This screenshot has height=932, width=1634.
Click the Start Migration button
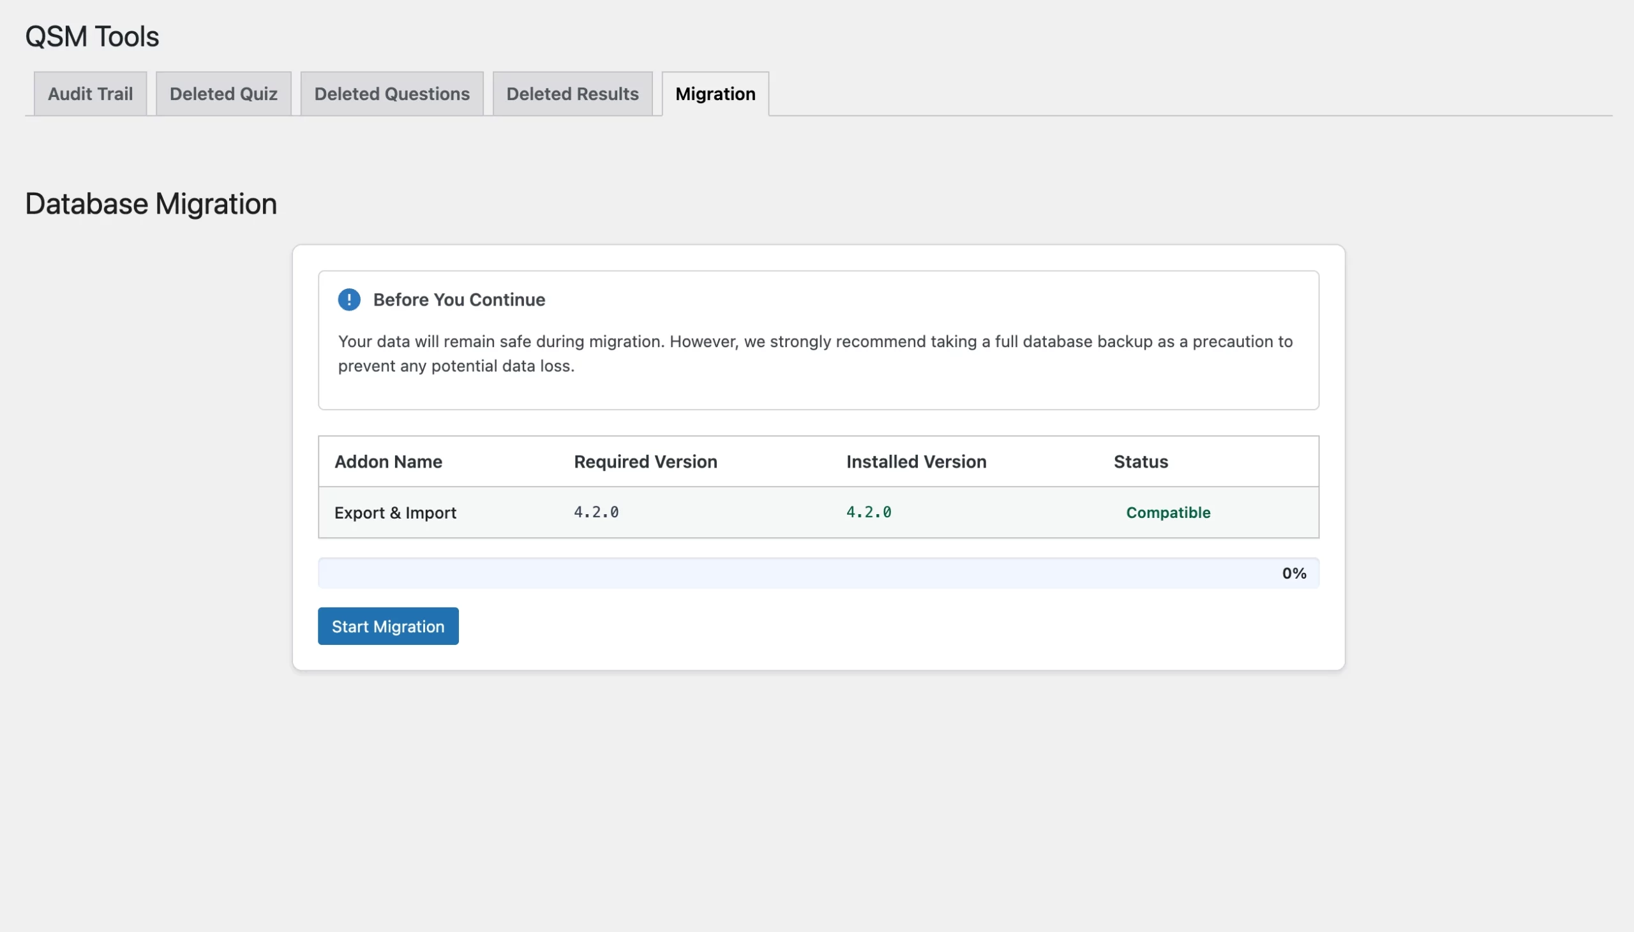[387, 625]
